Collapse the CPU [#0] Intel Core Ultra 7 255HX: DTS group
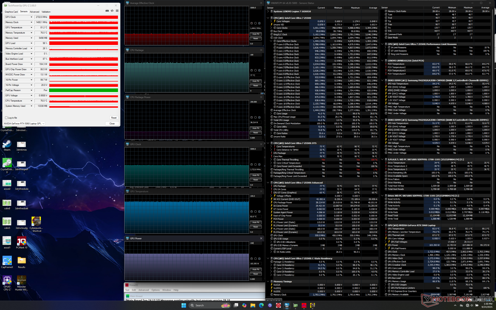The height and width of the screenshot is (310, 496). pos(268,143)
